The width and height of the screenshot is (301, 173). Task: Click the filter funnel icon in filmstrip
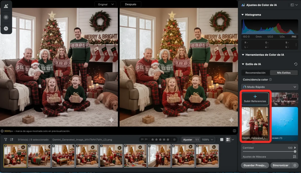[x=6, y=140]
